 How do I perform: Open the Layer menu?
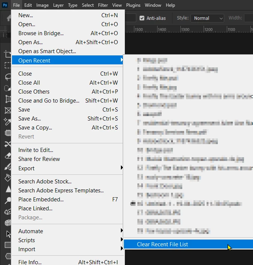click(58, 5)
